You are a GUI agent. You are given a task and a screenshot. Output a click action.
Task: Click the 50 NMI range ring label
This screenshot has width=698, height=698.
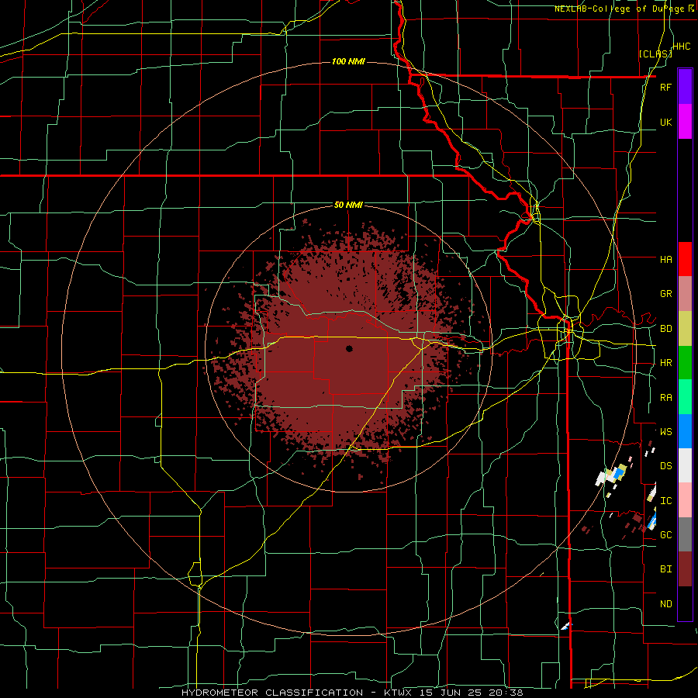[348, 205]
